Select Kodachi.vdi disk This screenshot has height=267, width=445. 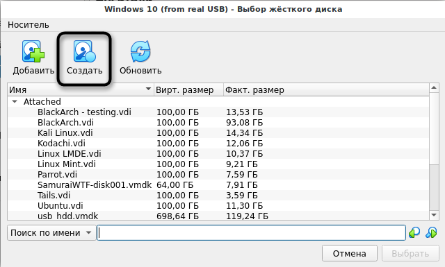click(61, 144)
